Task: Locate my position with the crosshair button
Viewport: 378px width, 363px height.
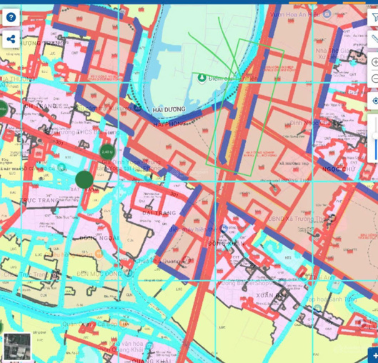Action: pos(374,101)
